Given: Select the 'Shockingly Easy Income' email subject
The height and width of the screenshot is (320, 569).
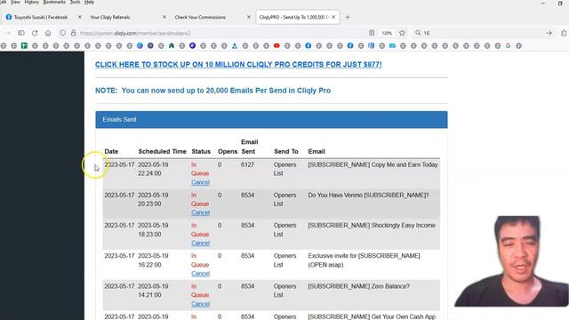Looking at the screenshot, I should coord(372,225).
